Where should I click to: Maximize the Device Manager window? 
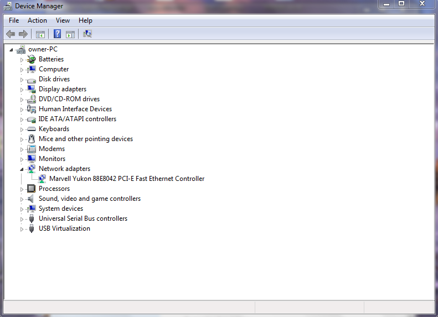(401, 4)
